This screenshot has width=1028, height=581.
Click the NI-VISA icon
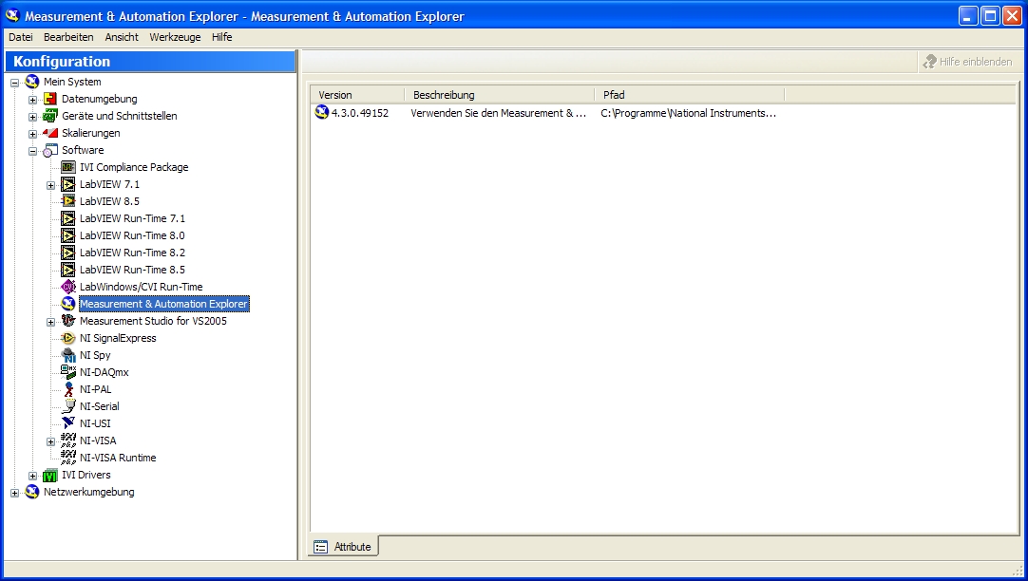(x=68, y=440)
